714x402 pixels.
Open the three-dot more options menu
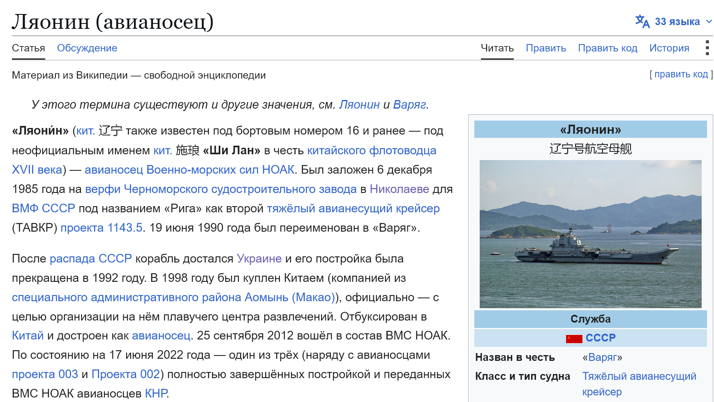click(707, 48)
